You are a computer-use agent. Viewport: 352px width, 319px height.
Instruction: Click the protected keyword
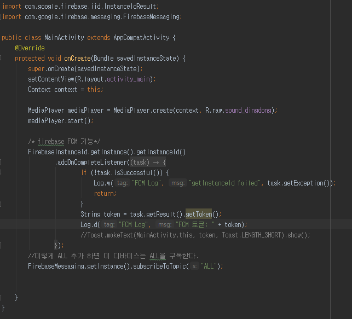(x=30, y=59)
